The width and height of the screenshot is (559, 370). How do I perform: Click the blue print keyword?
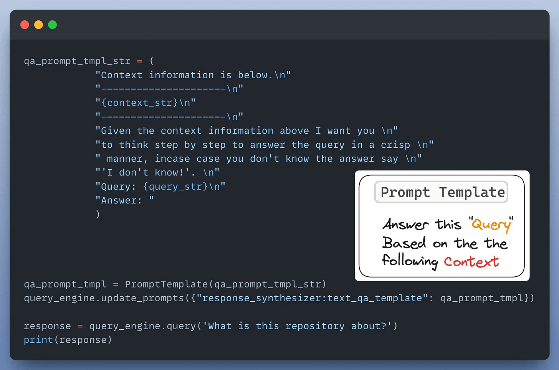pos(38,340)
